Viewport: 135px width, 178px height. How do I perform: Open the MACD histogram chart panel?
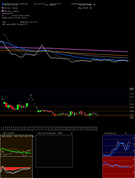pyautogui.click(x=16, y=167)
